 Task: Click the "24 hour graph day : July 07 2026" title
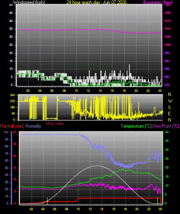point(97,2)
